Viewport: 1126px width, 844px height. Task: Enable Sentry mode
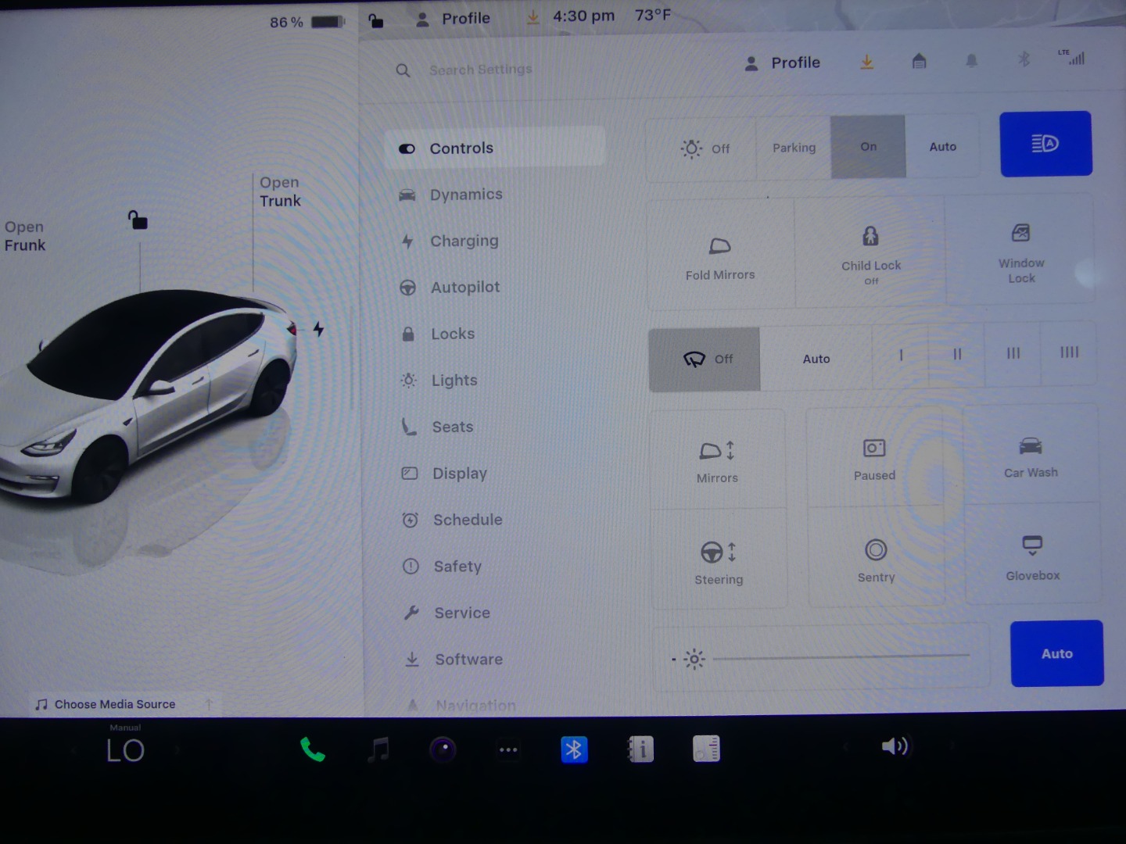coord(875,560)
